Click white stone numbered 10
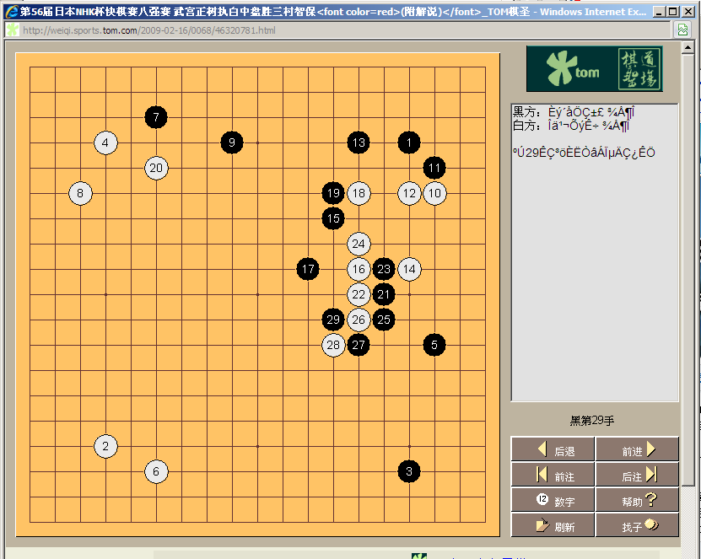Viewport: 701px width, 559px height. (x=434, y=193)
